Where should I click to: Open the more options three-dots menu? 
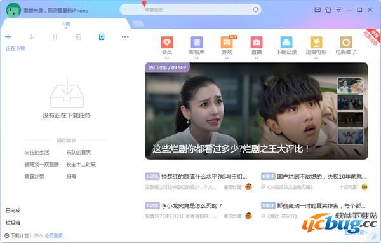(125, 37)
